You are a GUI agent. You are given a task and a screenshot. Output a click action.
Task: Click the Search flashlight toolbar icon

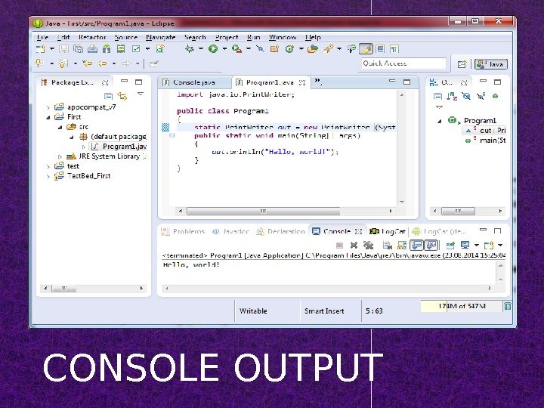tap(328, 49)
